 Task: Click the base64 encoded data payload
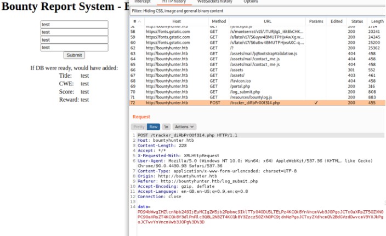pos(260,217)
